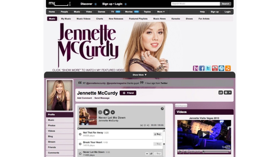Click the Jennette McCurdy profile photo
Viewport: 280px width, 157px height.
60,95
